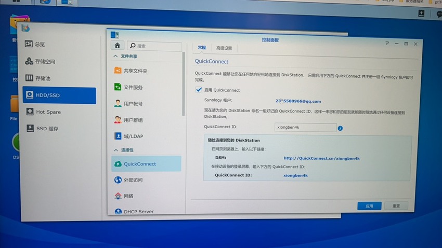Click the 控制面板 window title text
The height and width of the screenshot is (248, 442).
[x=270, y=39]
